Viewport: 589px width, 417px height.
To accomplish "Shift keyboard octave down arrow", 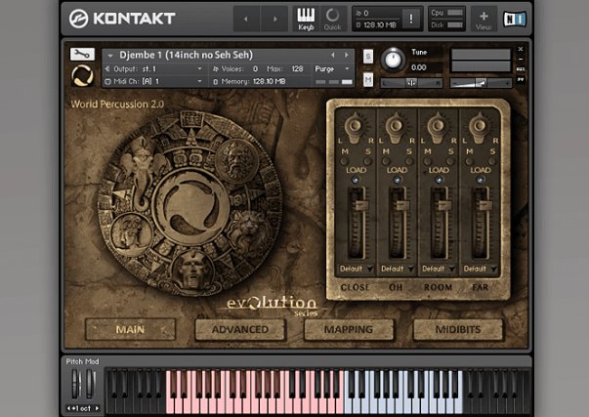I will coord(68,408).
